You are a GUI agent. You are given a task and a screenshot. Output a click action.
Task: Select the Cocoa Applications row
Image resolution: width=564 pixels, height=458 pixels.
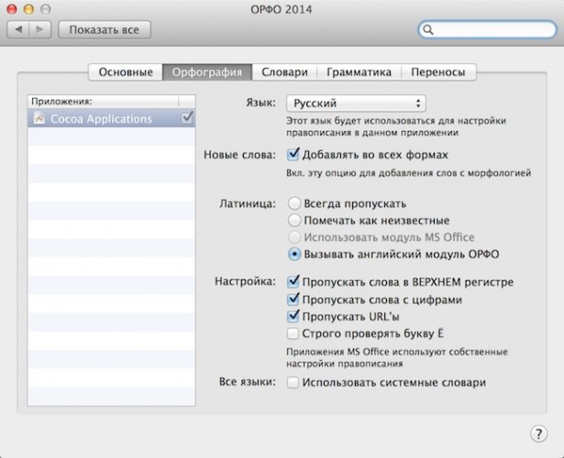pyautogui.click(x=112, y=118)
